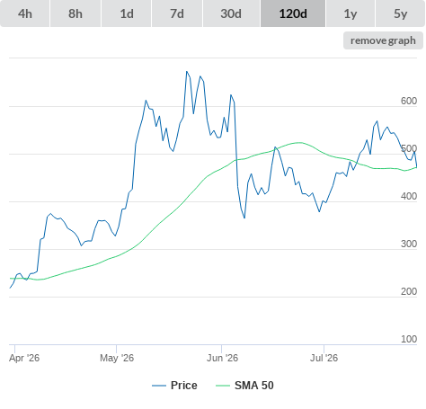Select the 4h time range tab

[25, 13]
